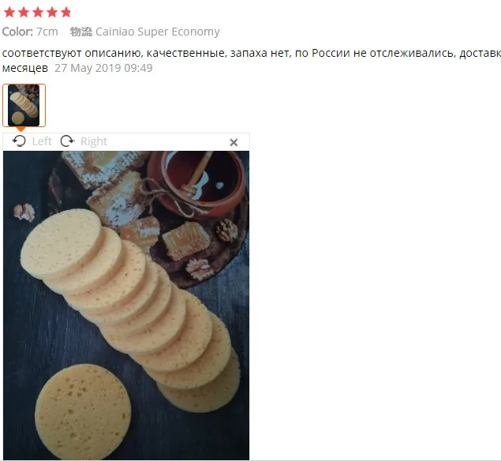
Task: Click the 'Right' rotation label
Action: (94, 141)
